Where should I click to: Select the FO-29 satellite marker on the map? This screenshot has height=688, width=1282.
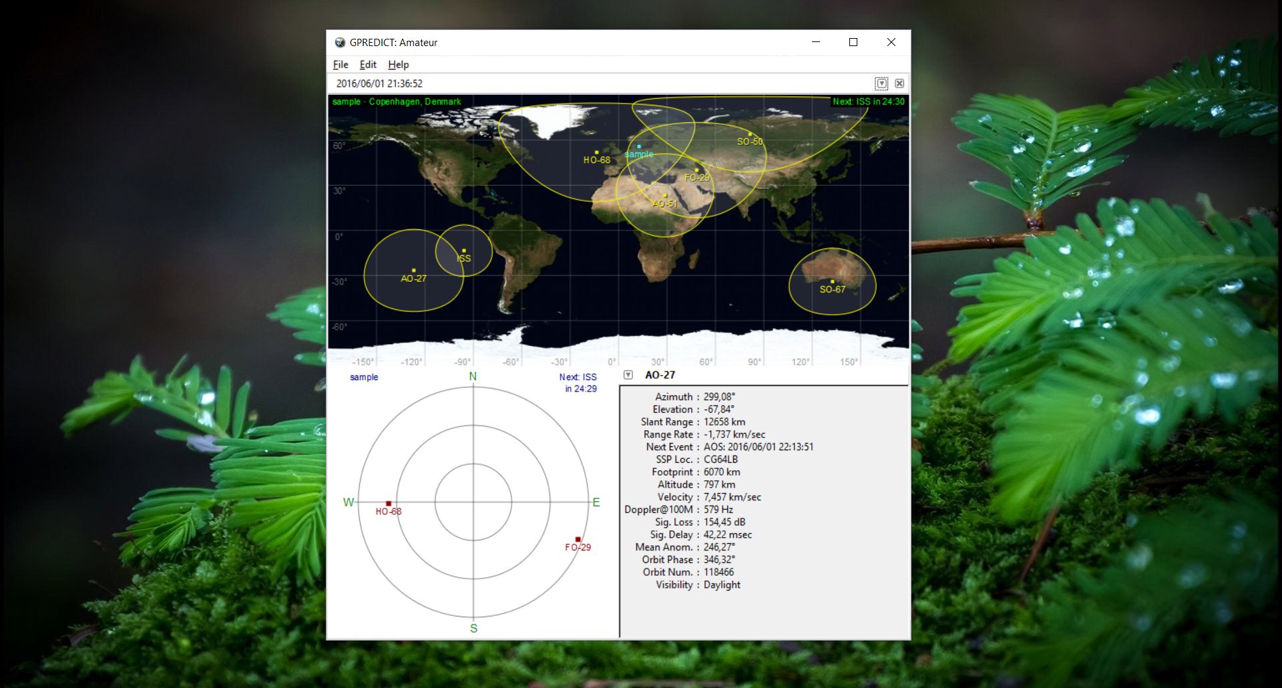pos(696,169)
